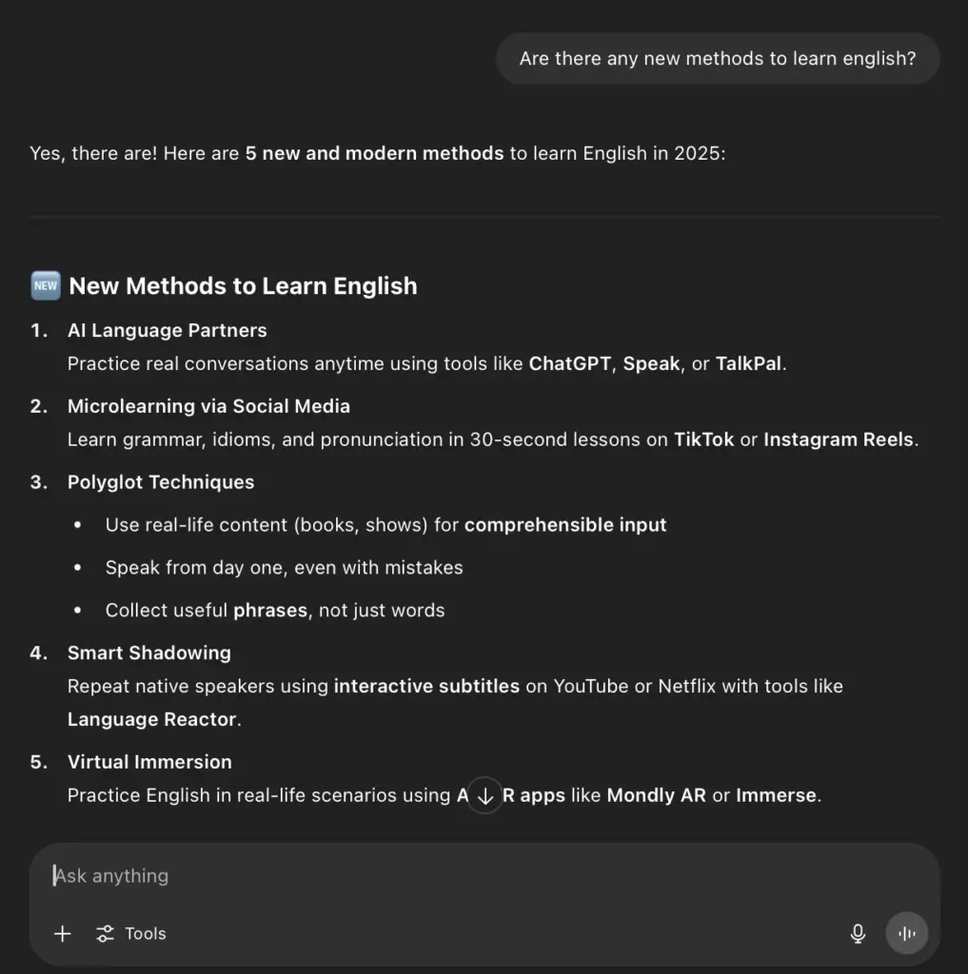Click the plus attach icon
The width and height of the screenshot is (968, 974).
tap(62, 933)
